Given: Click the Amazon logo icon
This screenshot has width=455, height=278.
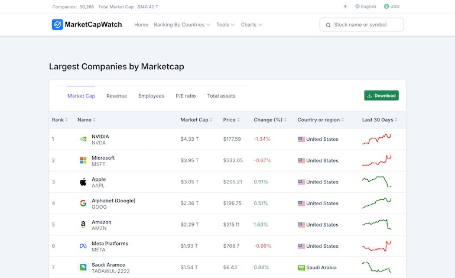Looking at the screenshot, I should pos(83,225).
